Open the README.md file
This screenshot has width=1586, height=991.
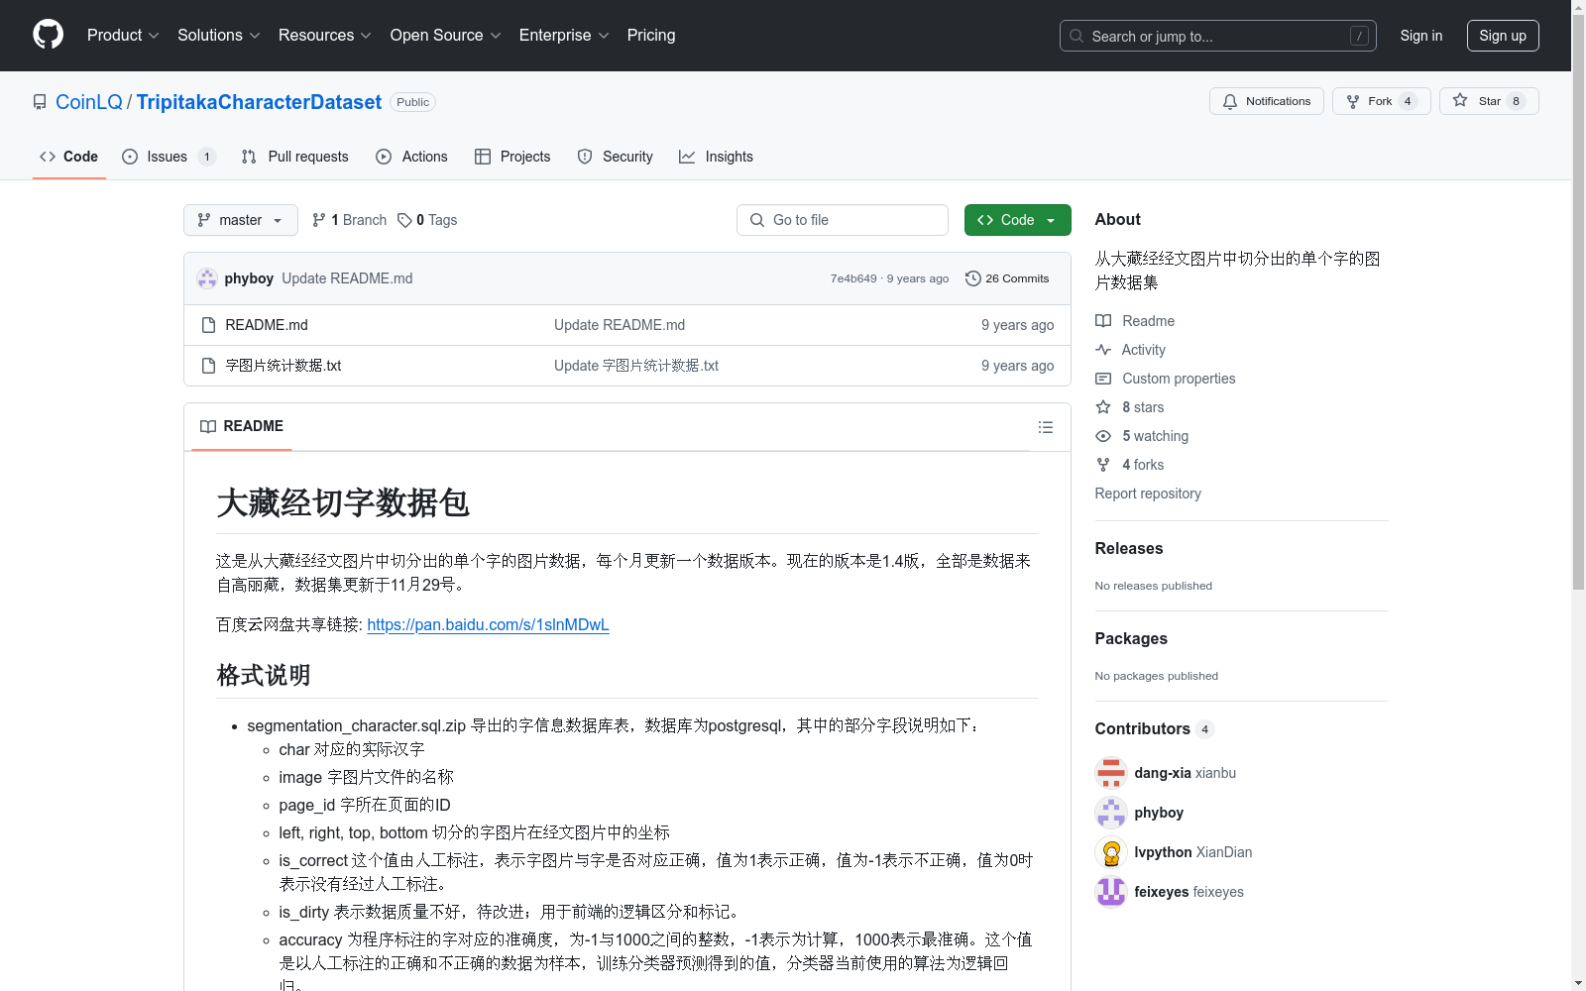(267, 325)
